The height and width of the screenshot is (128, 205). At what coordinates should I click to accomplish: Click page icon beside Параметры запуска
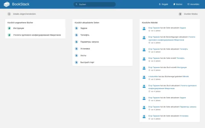[77, 42]
